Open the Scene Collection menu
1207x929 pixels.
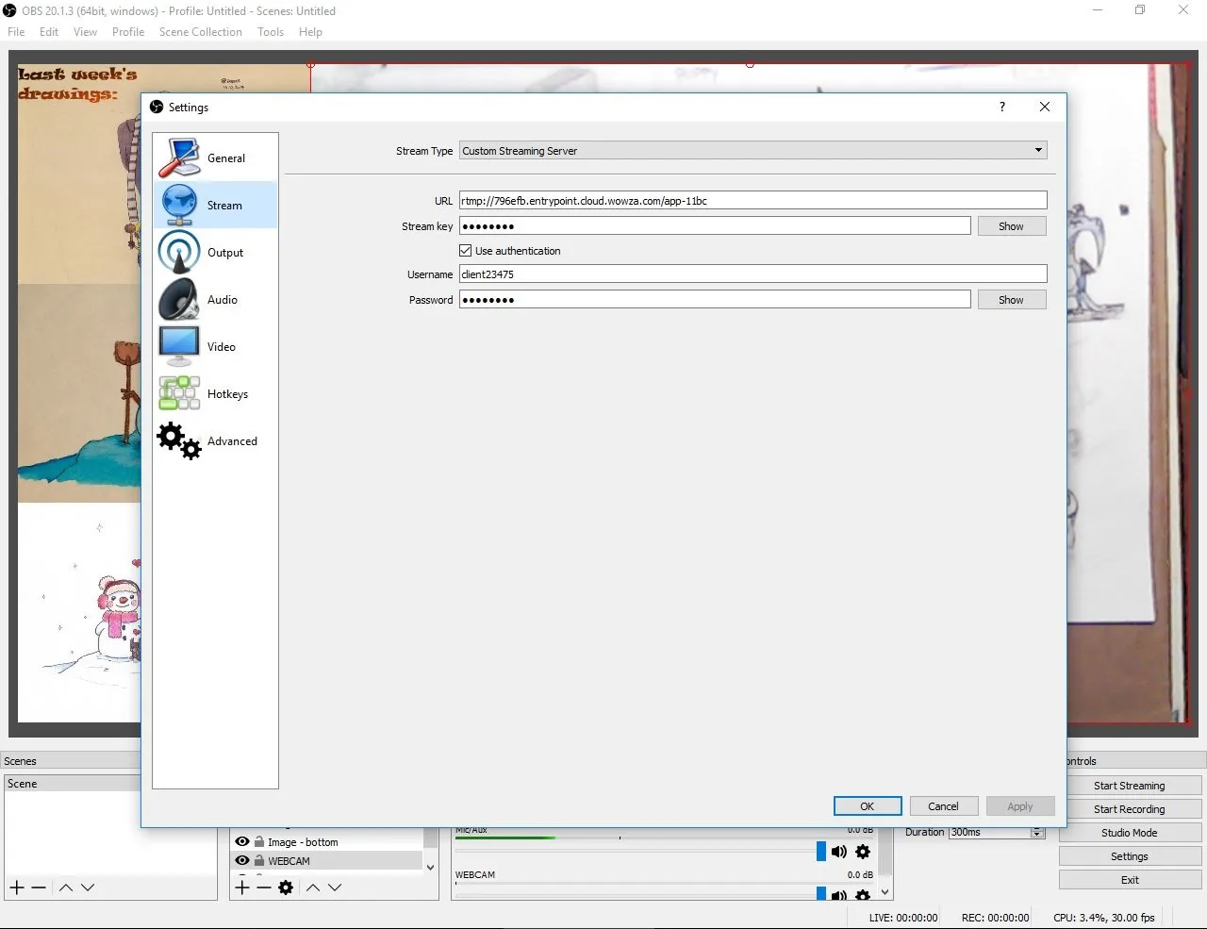tap(201, 31)
